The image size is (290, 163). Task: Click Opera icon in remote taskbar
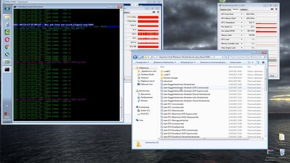coord(7,39)
